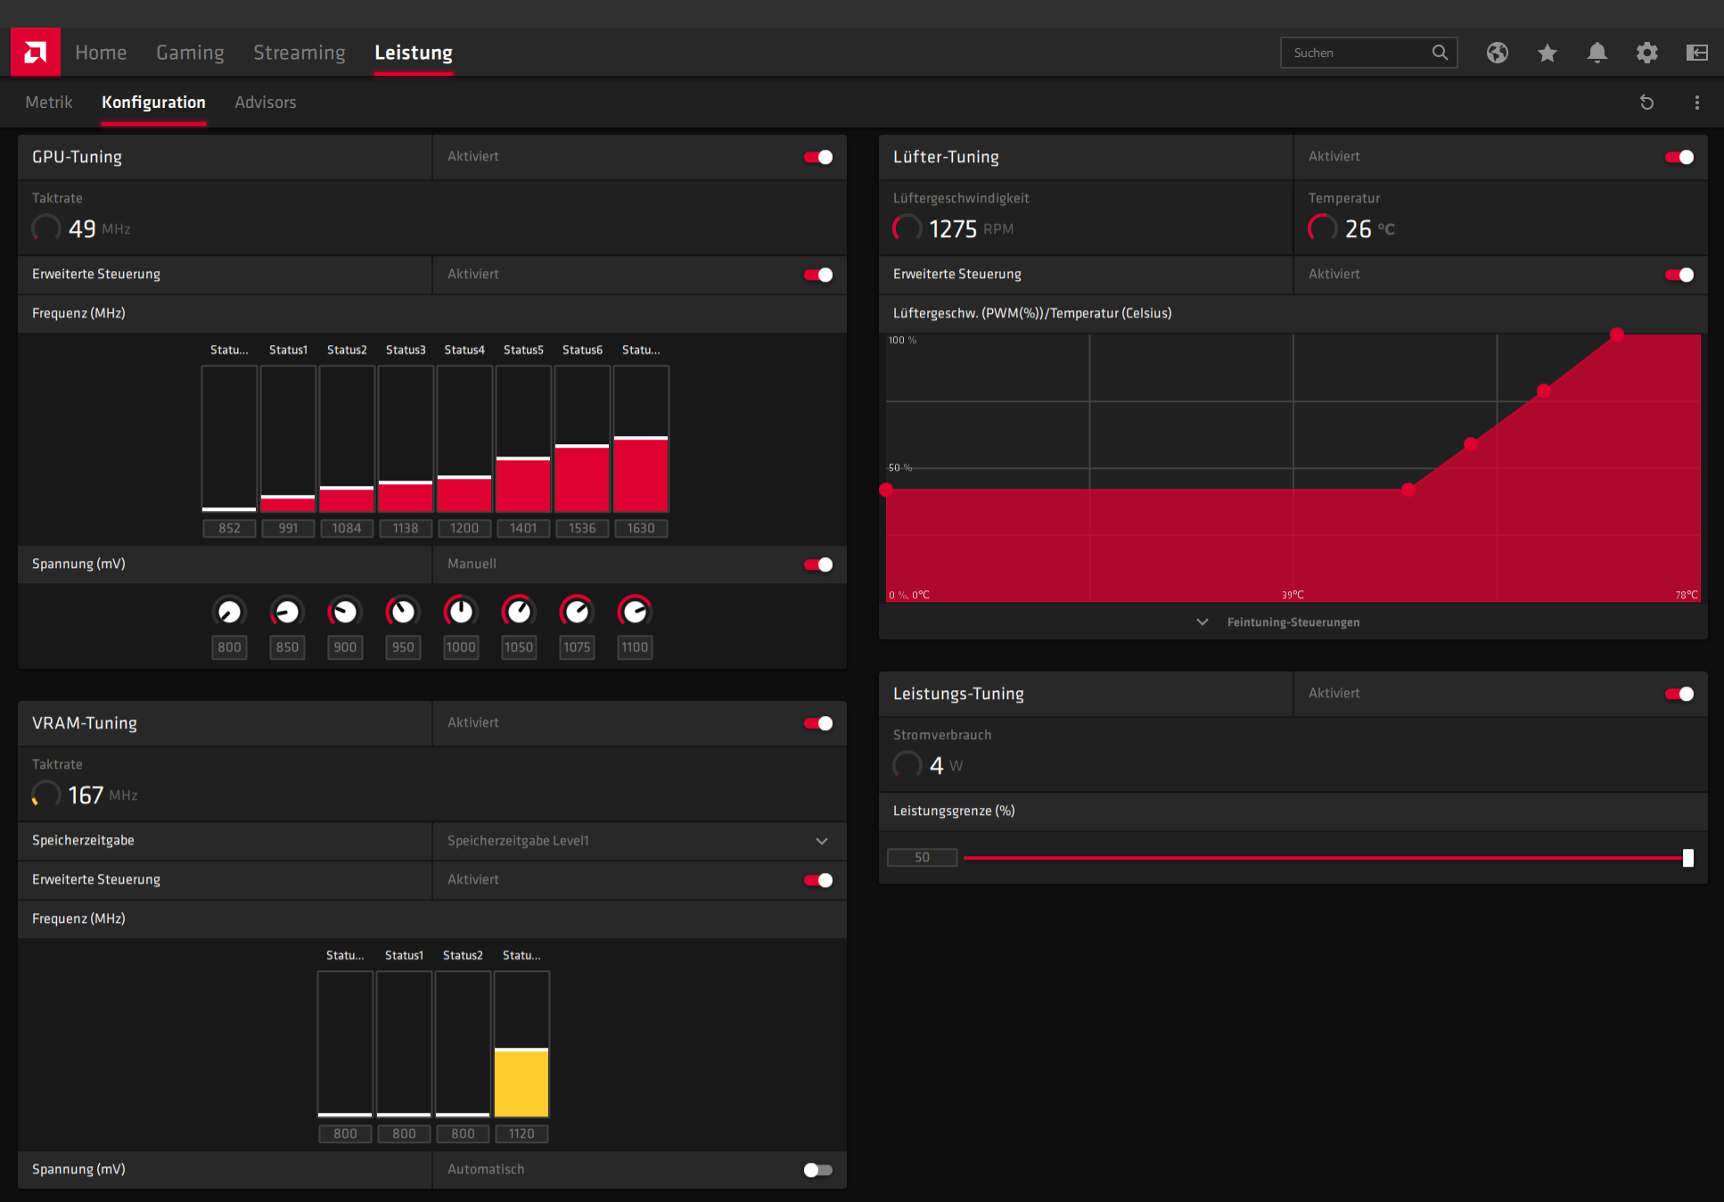
Task: Click fan curve point where the slope begins
Action: pyautogui.click(x=1408, y=490)
